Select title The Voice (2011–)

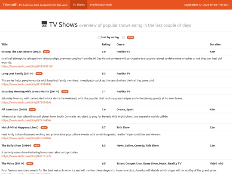pos(13,164)
